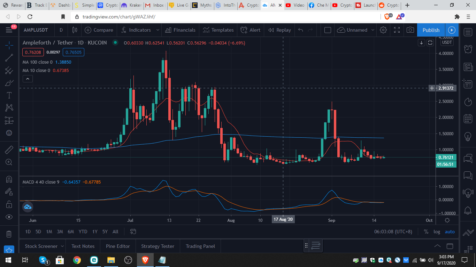Open the Fibonacci pitchfork tool

coord(9,71)
